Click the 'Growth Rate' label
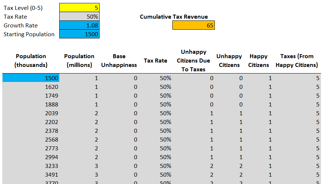325x184 pixels. tap(20, 26)
